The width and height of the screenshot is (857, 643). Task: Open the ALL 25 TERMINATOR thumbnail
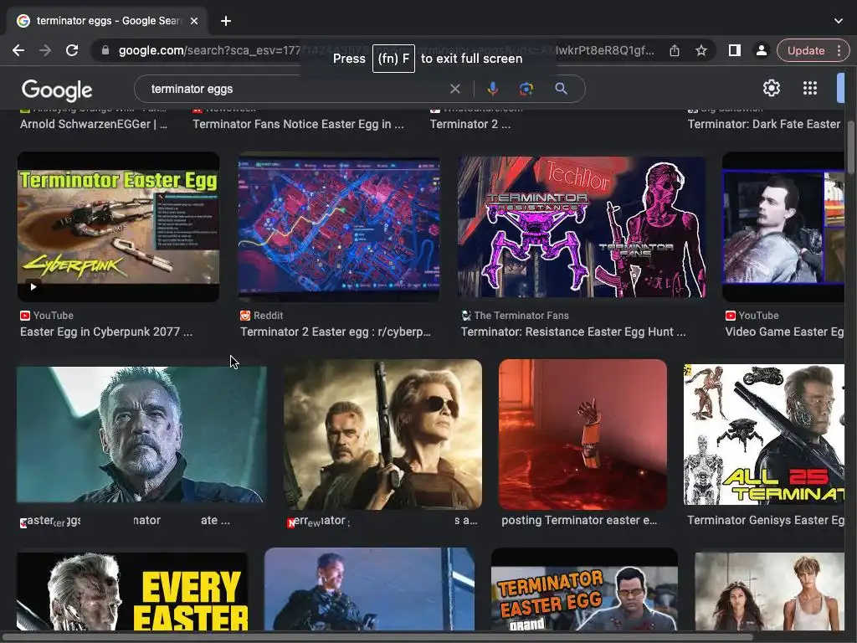(x=764, y=435)
